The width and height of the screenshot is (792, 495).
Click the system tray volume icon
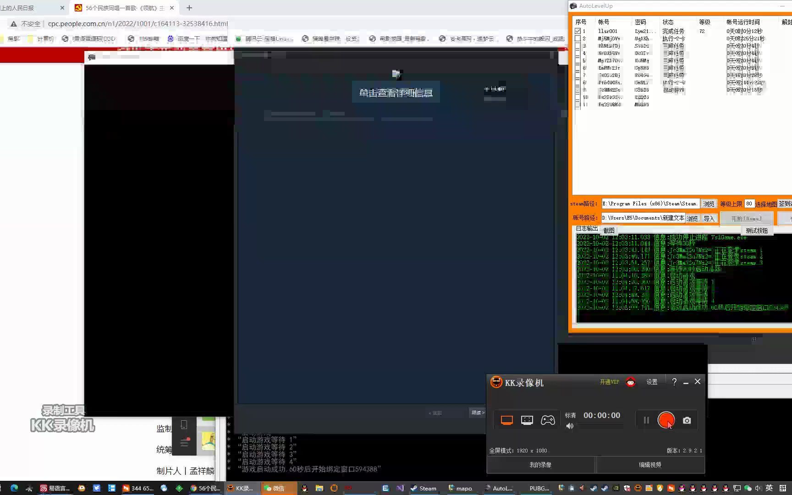(759, 488)
